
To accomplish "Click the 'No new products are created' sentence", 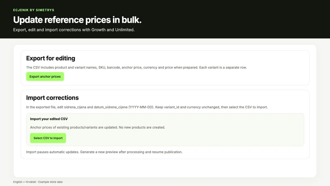I will (142, 127).
